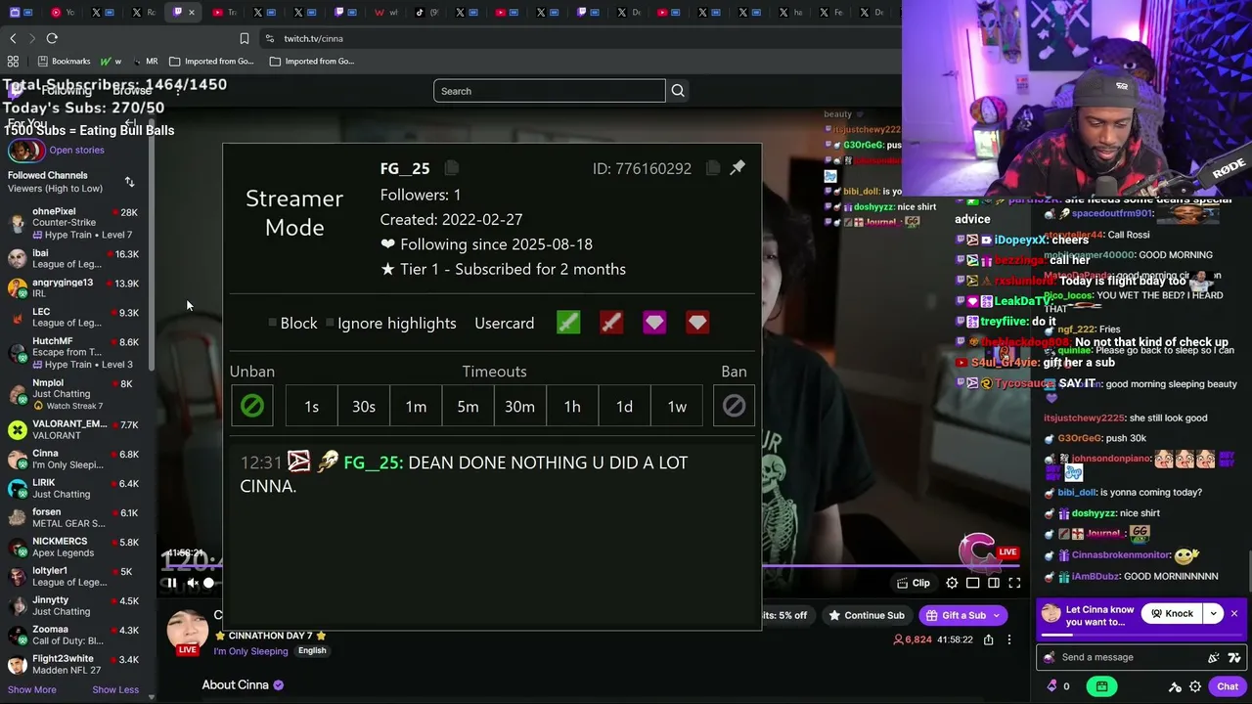Toggle theatre mode in player
This screenshot has width=1252, height=704.
[973, 584]
